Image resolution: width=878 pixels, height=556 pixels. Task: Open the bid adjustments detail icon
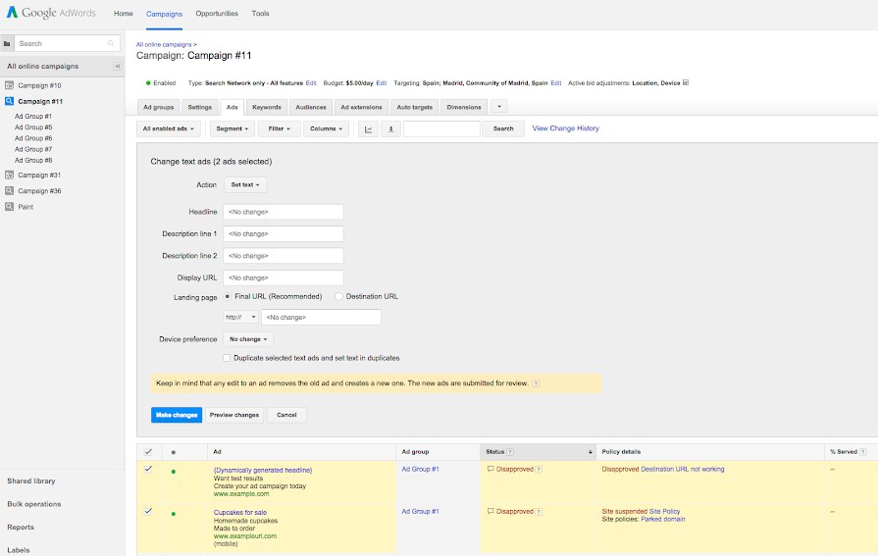click(x=686, y=83)
